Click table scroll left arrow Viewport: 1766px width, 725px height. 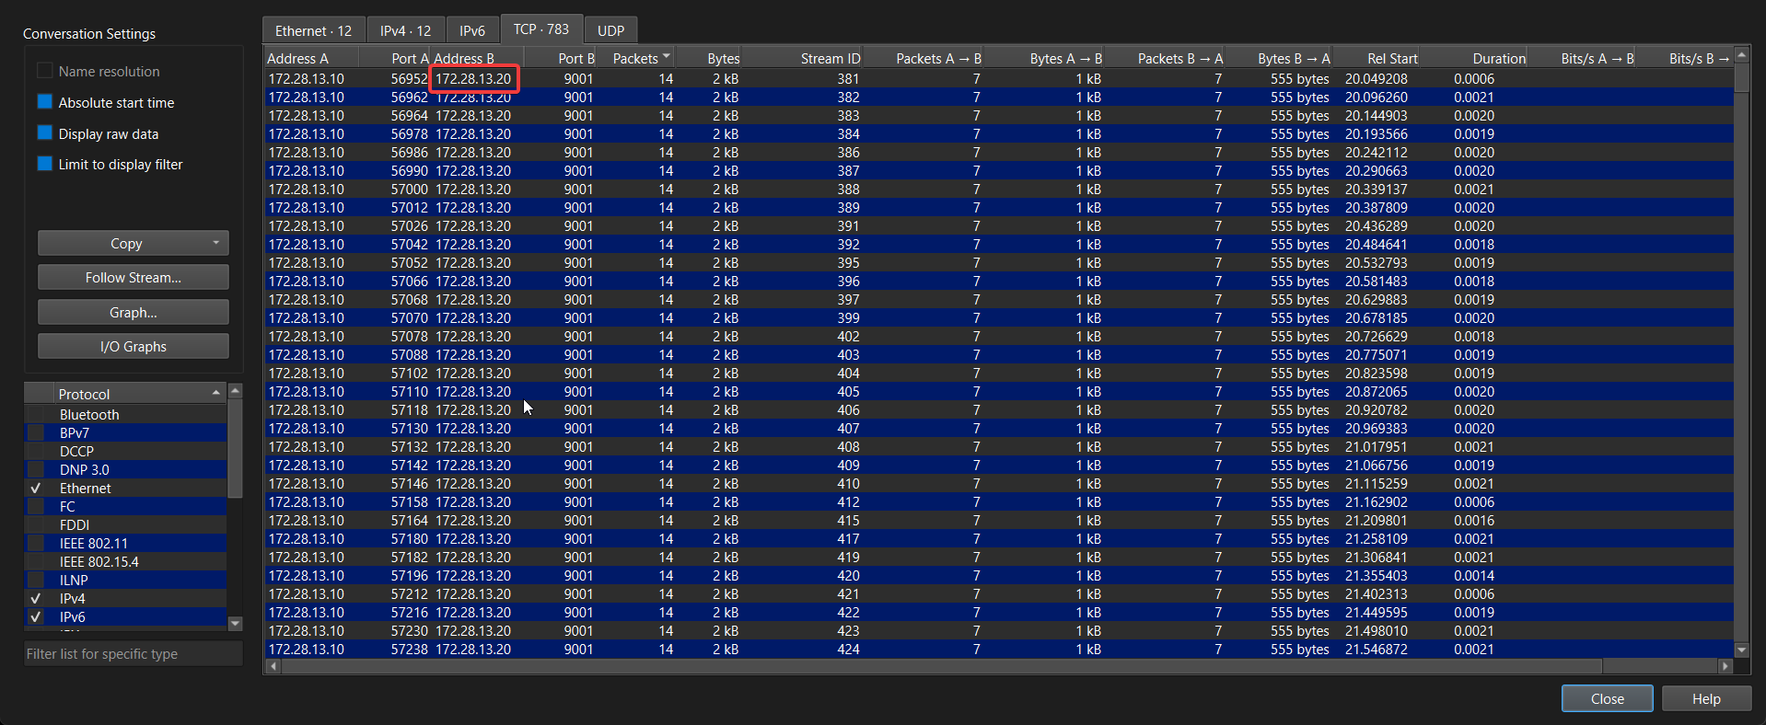click(x=273, y=666)
